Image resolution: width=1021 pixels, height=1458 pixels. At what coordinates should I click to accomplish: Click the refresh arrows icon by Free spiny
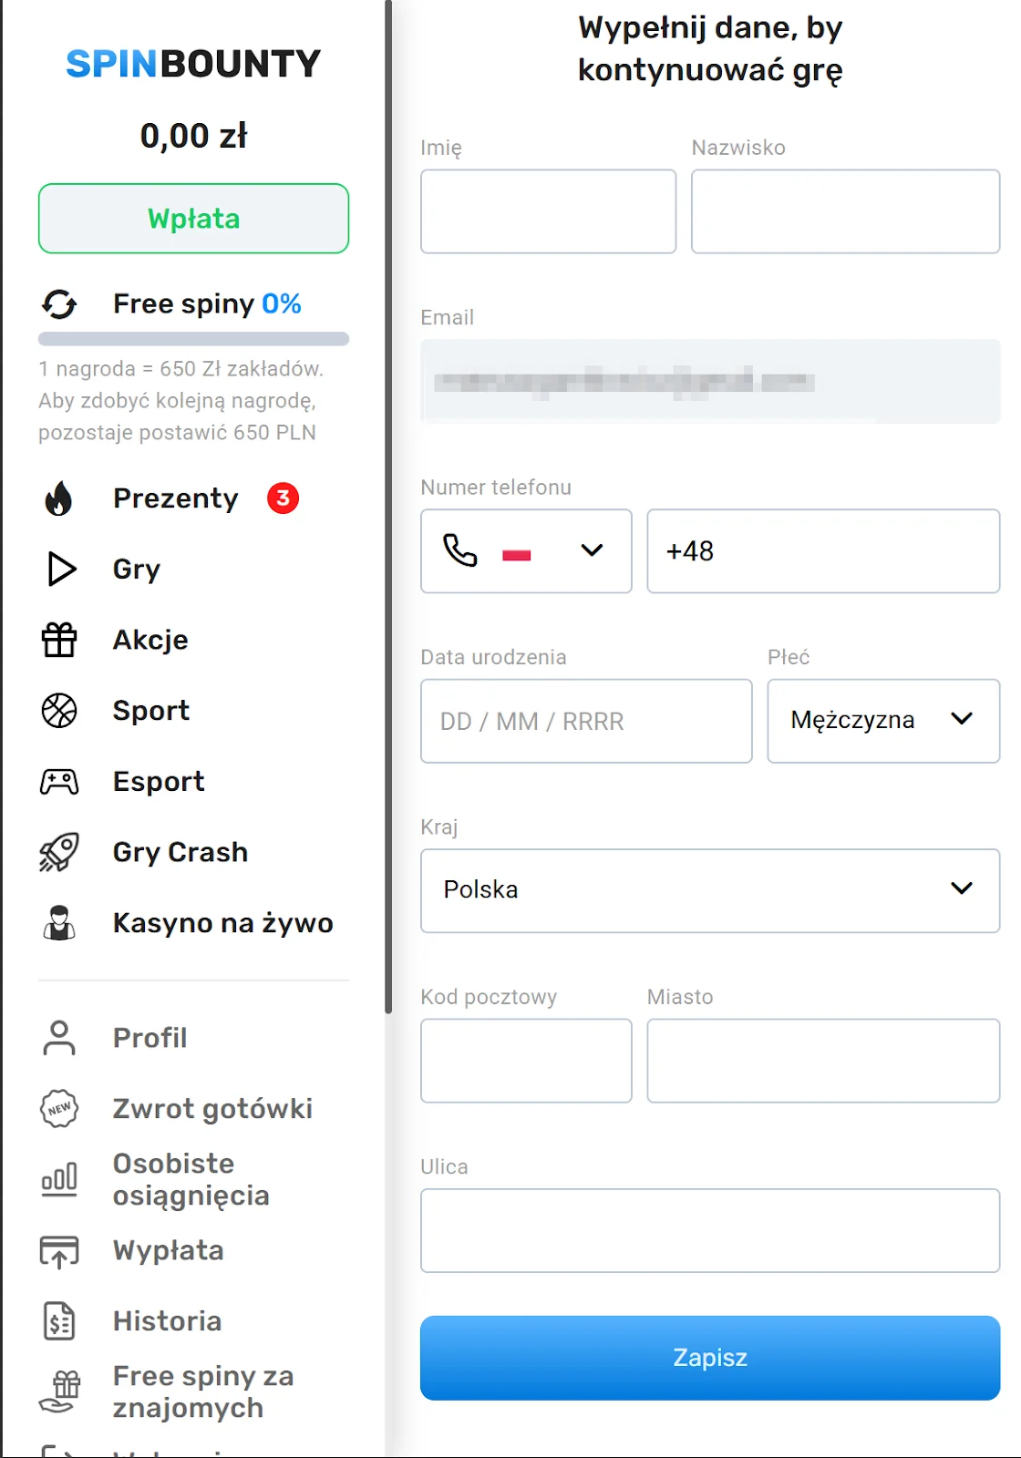click(x=59, y=303)
